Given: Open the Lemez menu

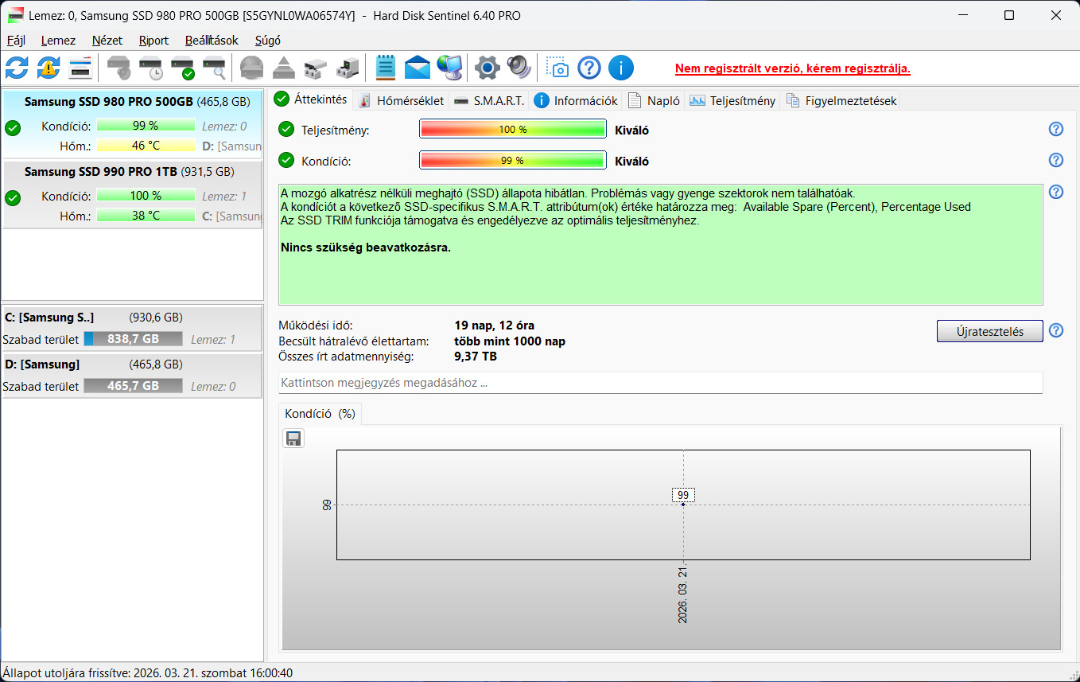Looking at the screenshot, I should pyautogui.click(x=58, y=41).
